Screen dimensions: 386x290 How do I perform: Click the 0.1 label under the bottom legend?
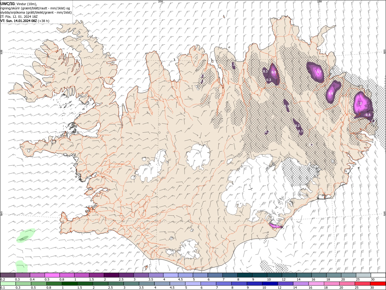(x=2, y=288)
